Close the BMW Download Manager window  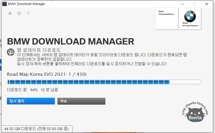pyautogui.click(x=207, y=4)
